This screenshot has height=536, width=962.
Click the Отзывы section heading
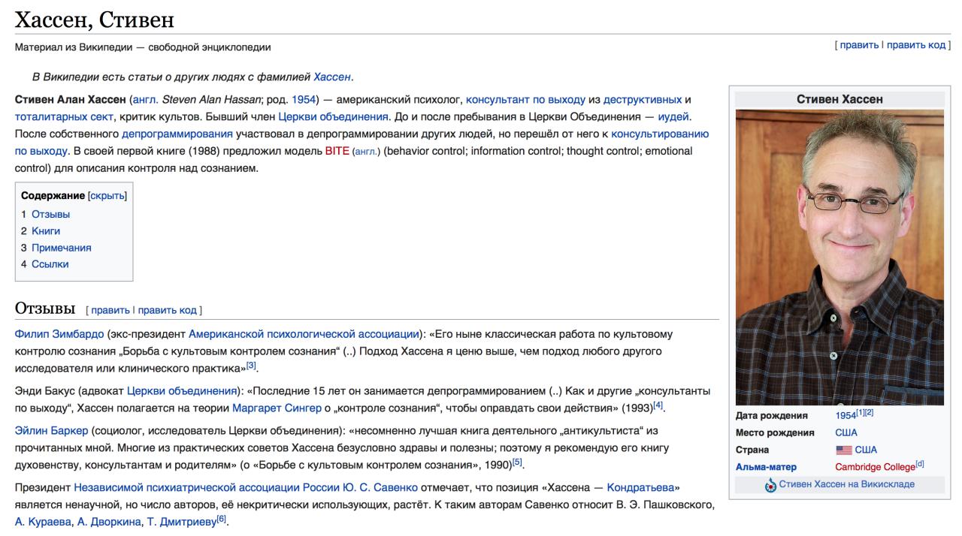[45, 309]
